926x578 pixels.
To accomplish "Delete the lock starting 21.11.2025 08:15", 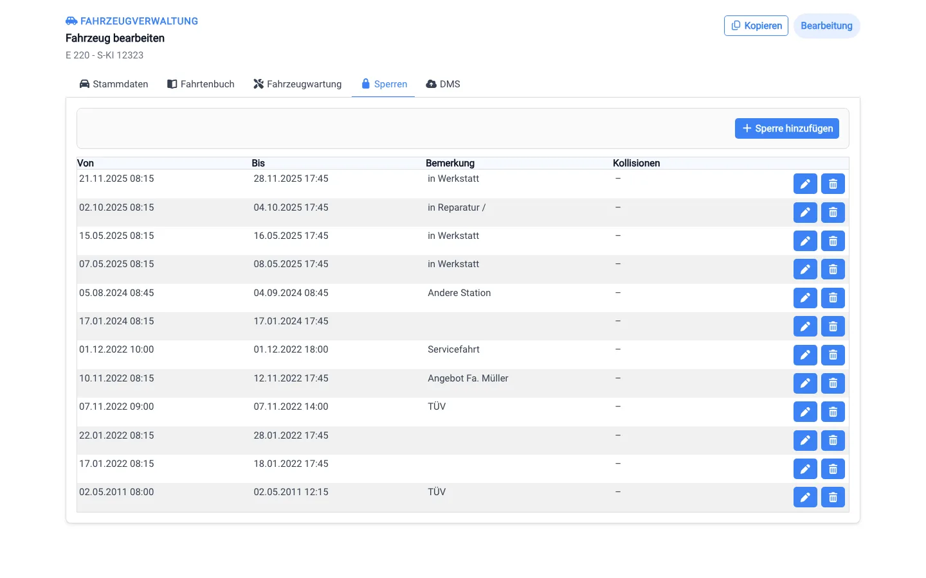I will point(833,184).
